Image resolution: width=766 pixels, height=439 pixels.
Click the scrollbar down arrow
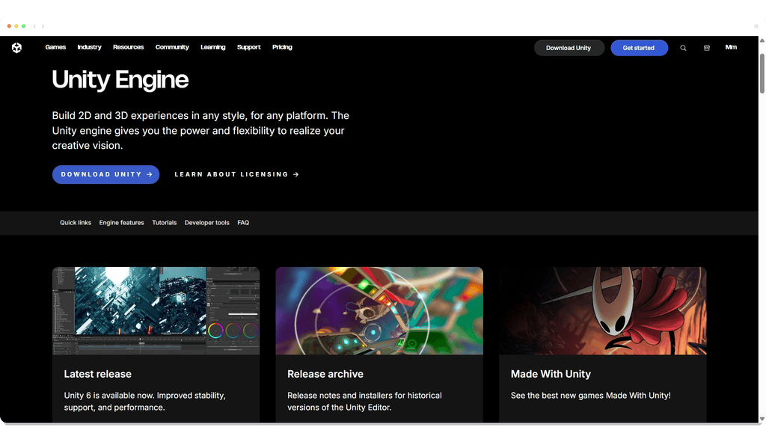tap(762, 419)
